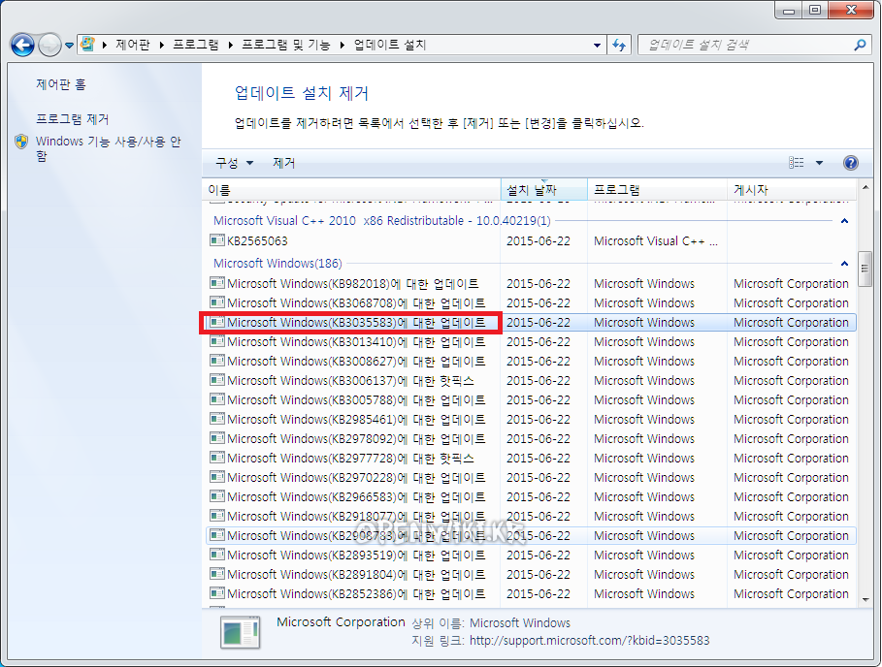Click support link text kbid=3035583

click(590, 641)
